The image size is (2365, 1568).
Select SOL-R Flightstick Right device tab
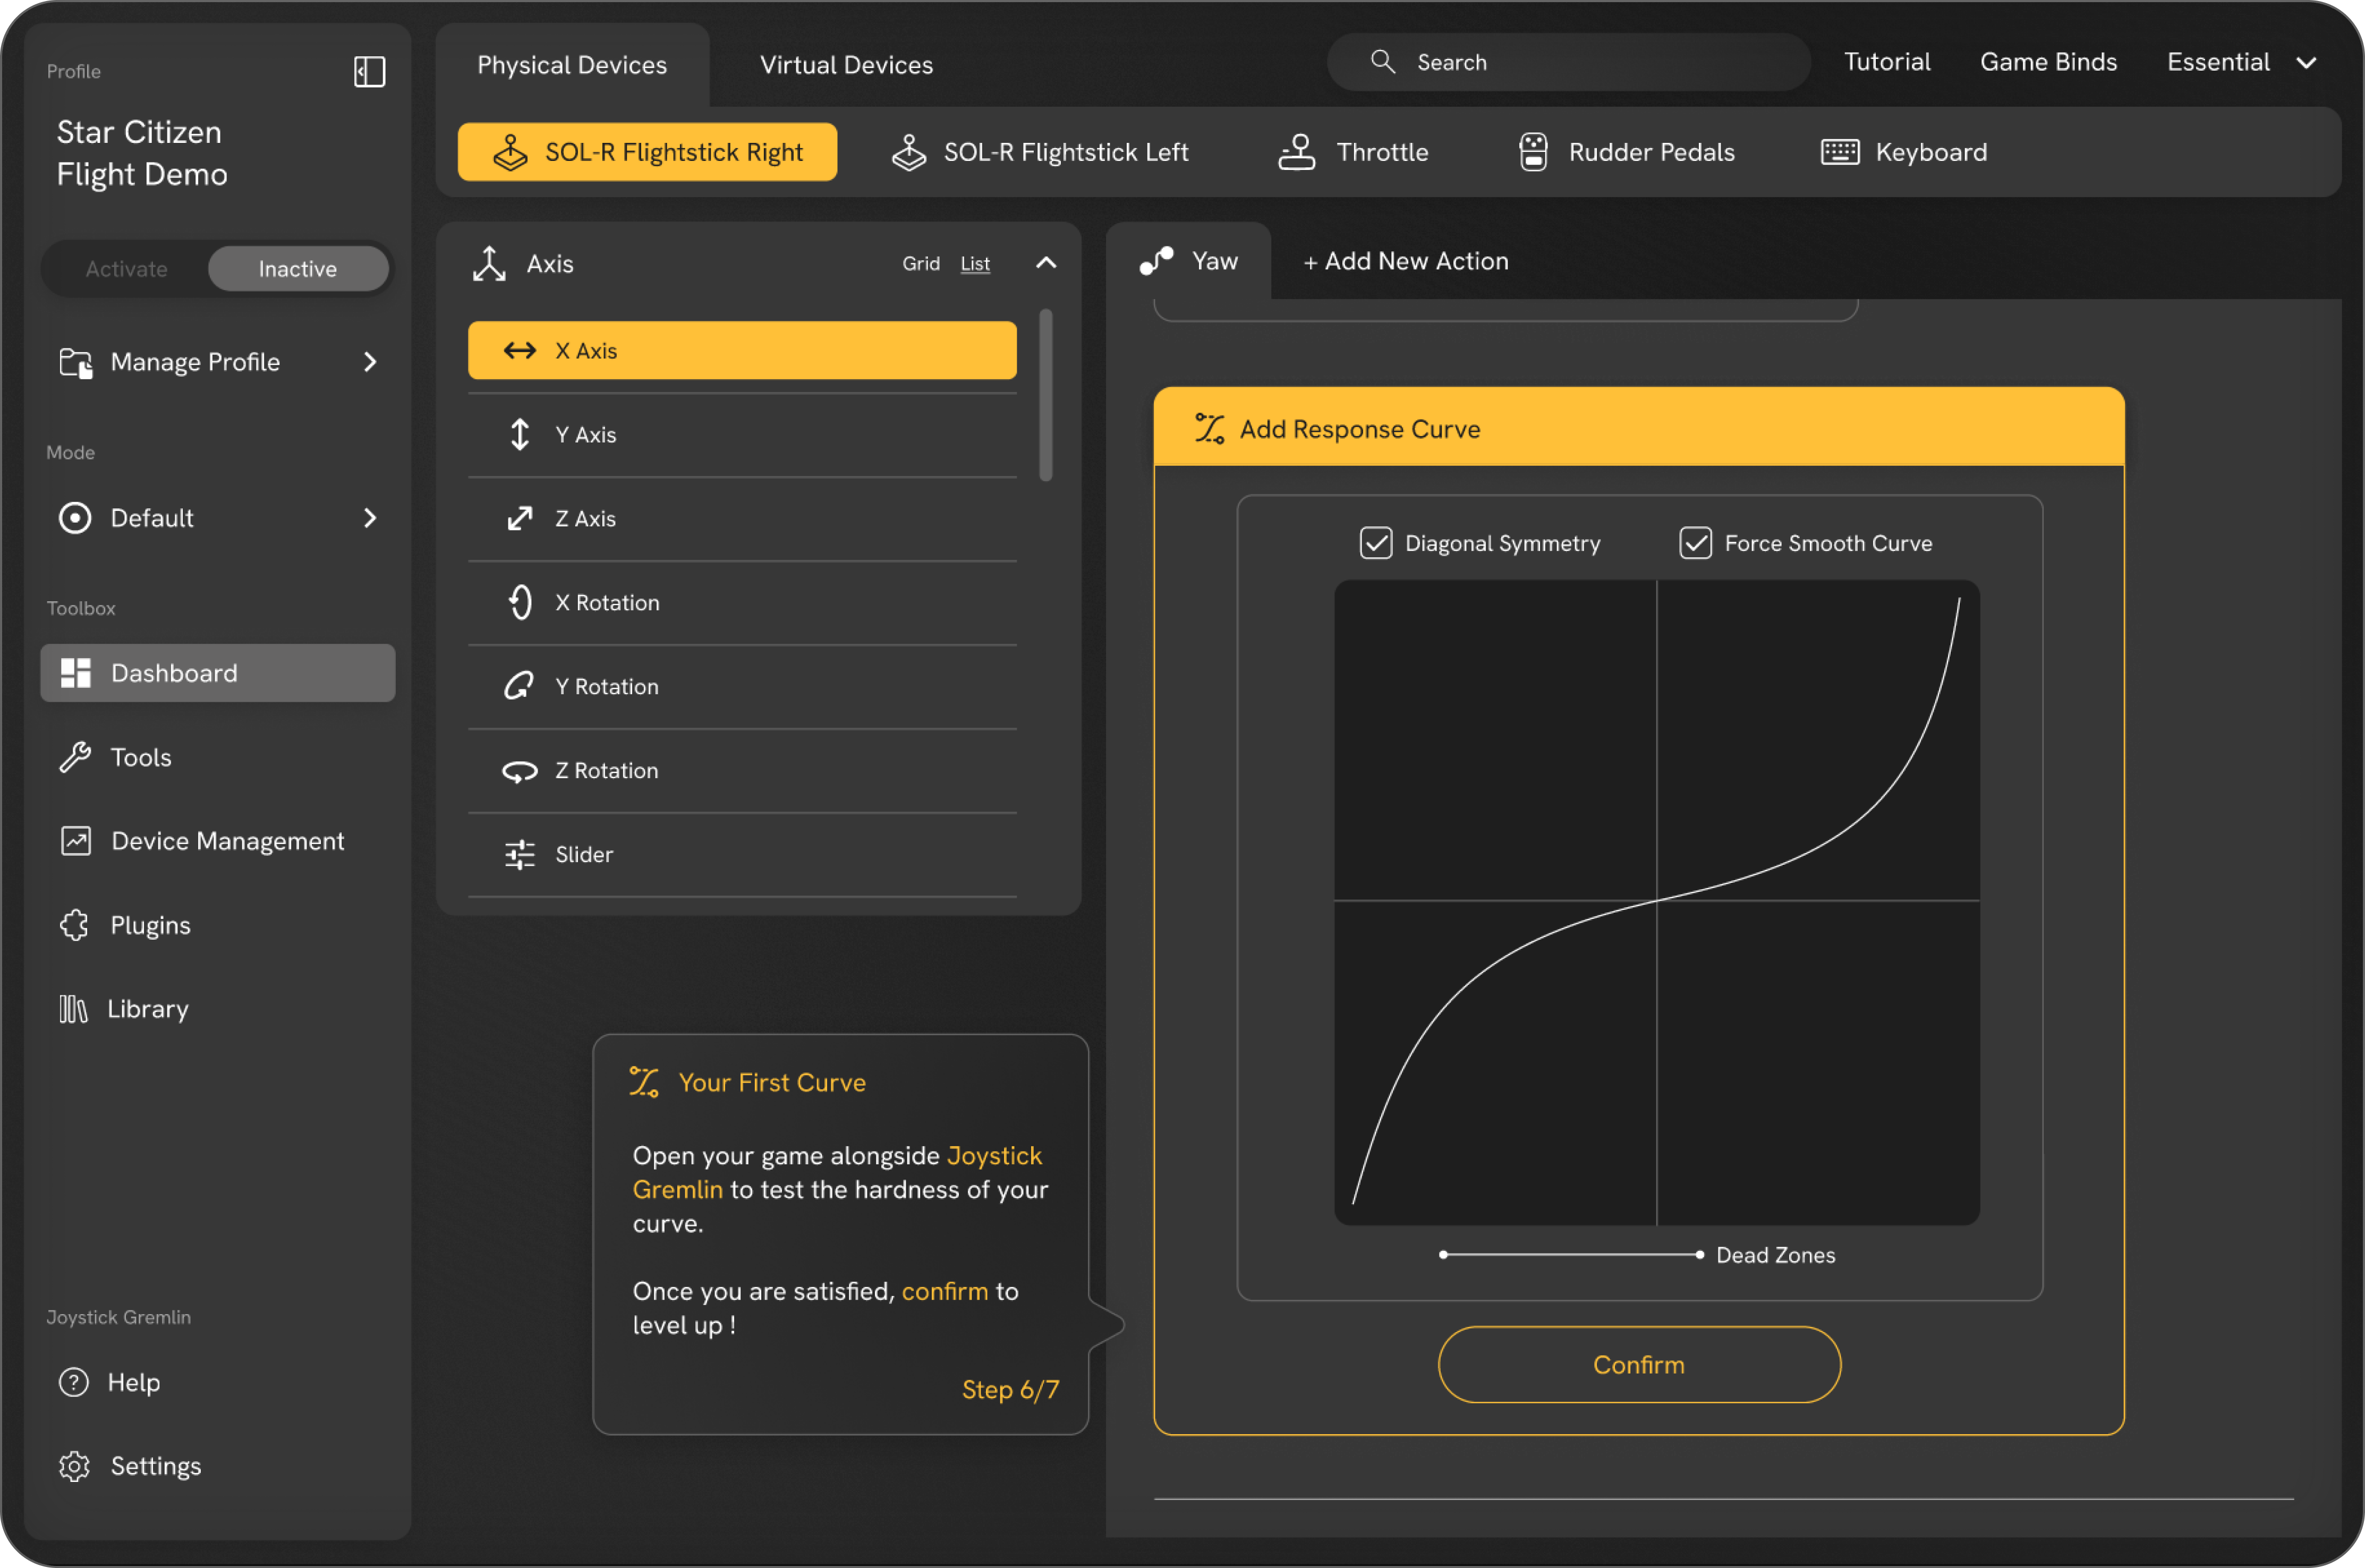point(648,152)
